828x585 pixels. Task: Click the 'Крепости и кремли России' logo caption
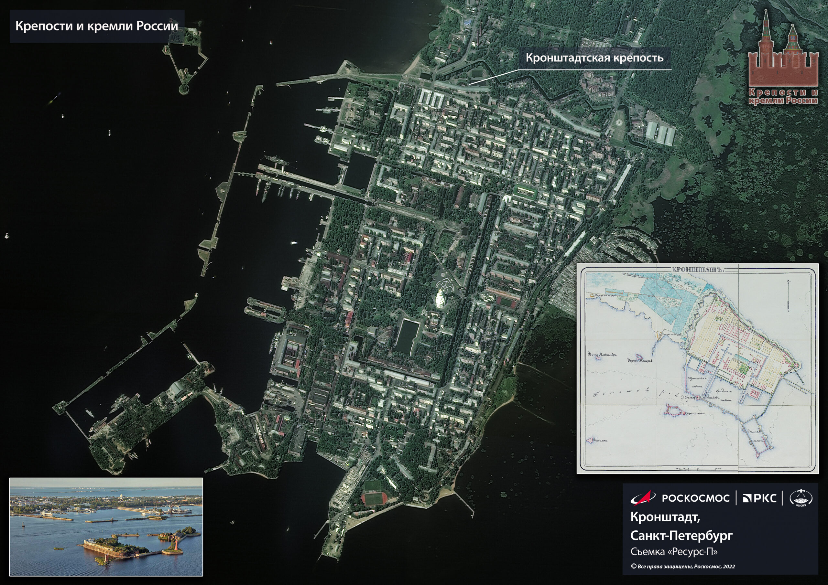(783, 97)
